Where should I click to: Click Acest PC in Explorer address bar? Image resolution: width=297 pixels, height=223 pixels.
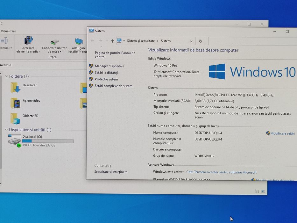(x=6, y=65)
